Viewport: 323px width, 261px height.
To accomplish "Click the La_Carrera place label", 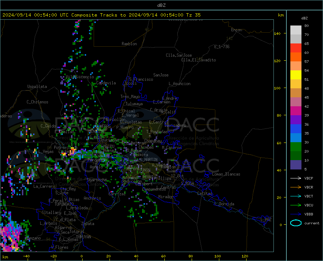I will (44, 186).
